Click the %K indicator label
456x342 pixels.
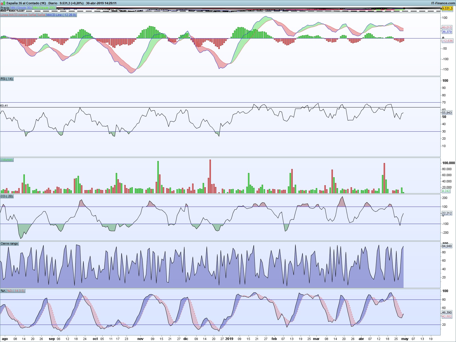pyautogui.click(x=3, y=291)
